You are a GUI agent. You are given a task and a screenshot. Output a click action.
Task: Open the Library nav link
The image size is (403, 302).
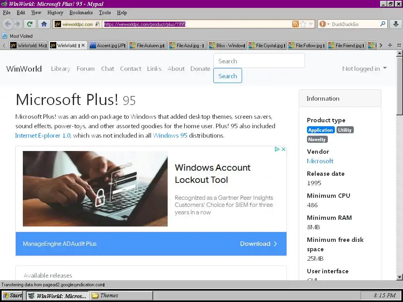[x=61, y=68]
